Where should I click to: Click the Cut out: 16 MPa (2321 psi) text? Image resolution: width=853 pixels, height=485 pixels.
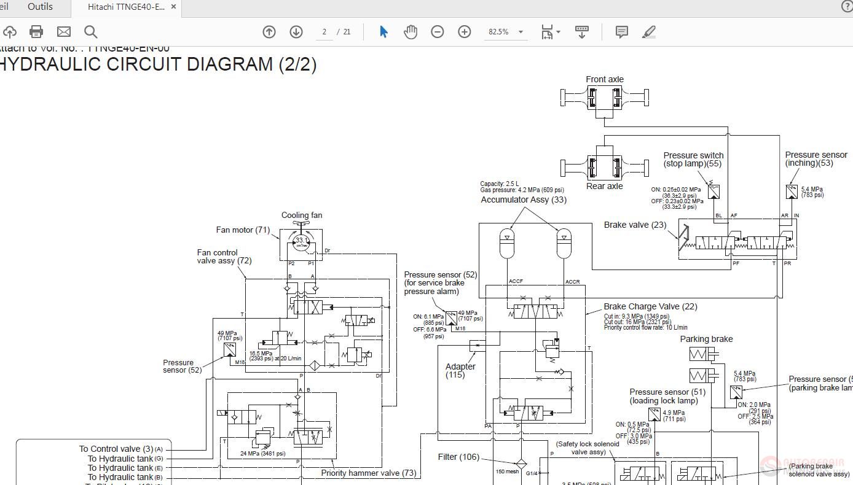point(637,322)
